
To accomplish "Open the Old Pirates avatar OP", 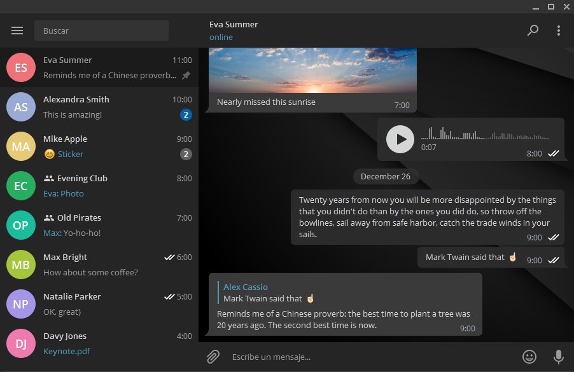I will (21, 225).
